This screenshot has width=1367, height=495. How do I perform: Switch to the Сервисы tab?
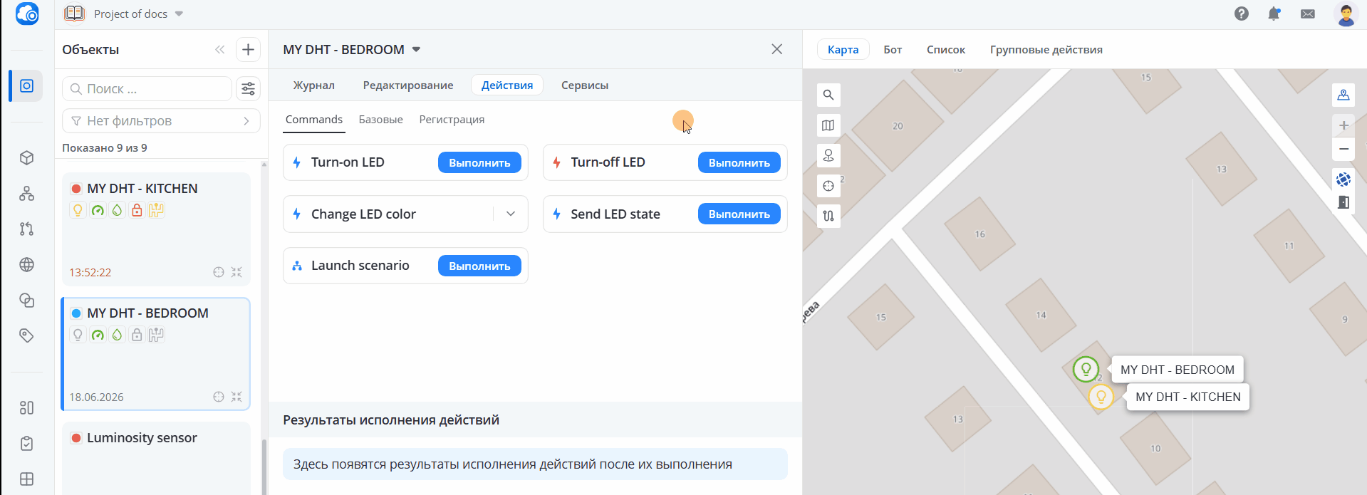pyautogui.click(x=585, y=85)
